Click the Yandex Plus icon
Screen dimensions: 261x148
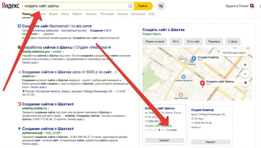tap(252, 6)
